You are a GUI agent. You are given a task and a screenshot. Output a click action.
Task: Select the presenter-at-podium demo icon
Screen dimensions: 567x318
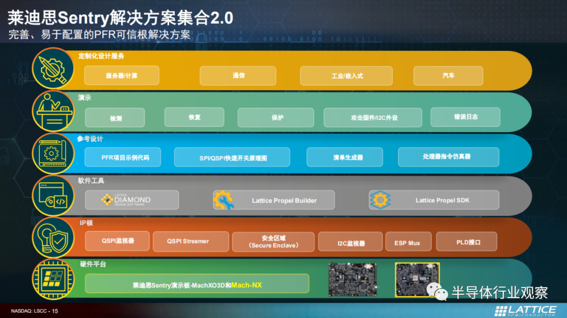click(x=53, y=111)
